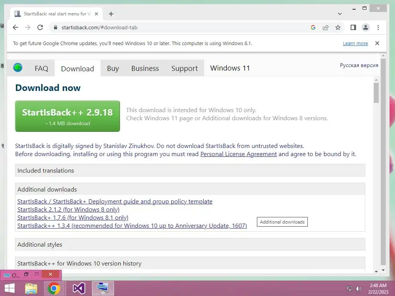
Task: Open the Chrome profile avatar
Action: (x=366, y=27)
